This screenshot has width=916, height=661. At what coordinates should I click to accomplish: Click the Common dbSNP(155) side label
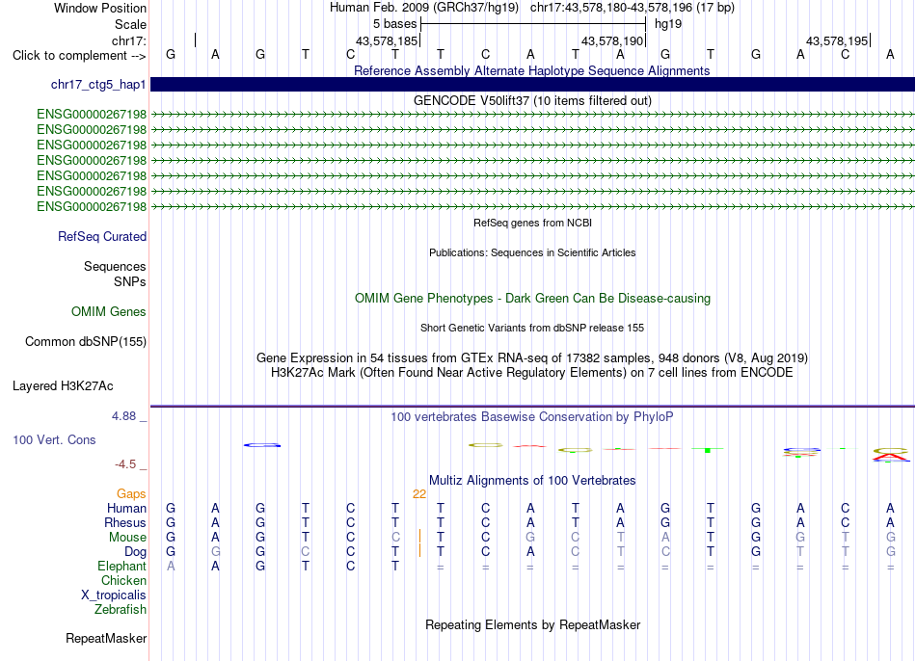86,342
